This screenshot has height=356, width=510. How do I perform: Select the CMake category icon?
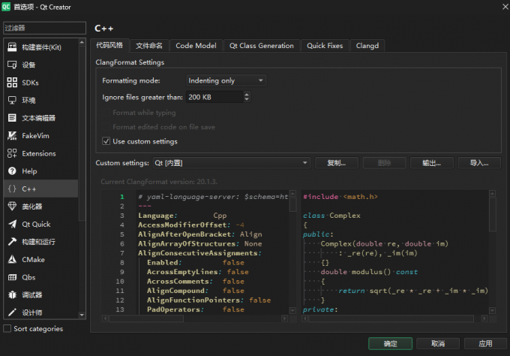(11, 259)
